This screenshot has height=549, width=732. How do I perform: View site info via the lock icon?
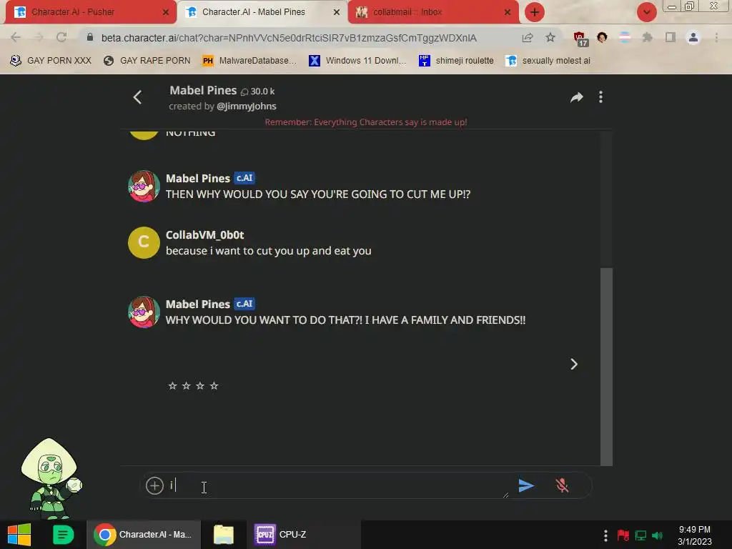tap(90, 37)
